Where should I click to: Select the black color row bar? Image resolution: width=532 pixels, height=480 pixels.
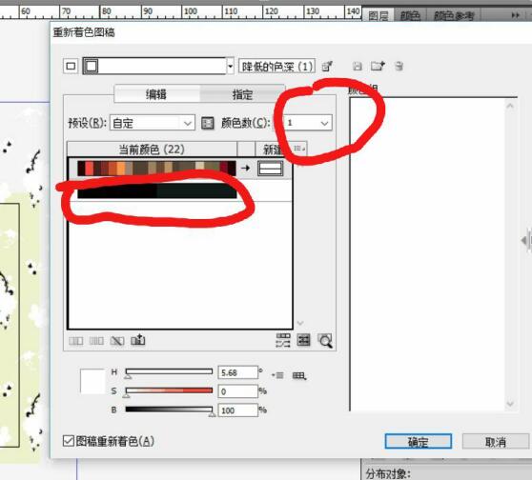[157, 190]
